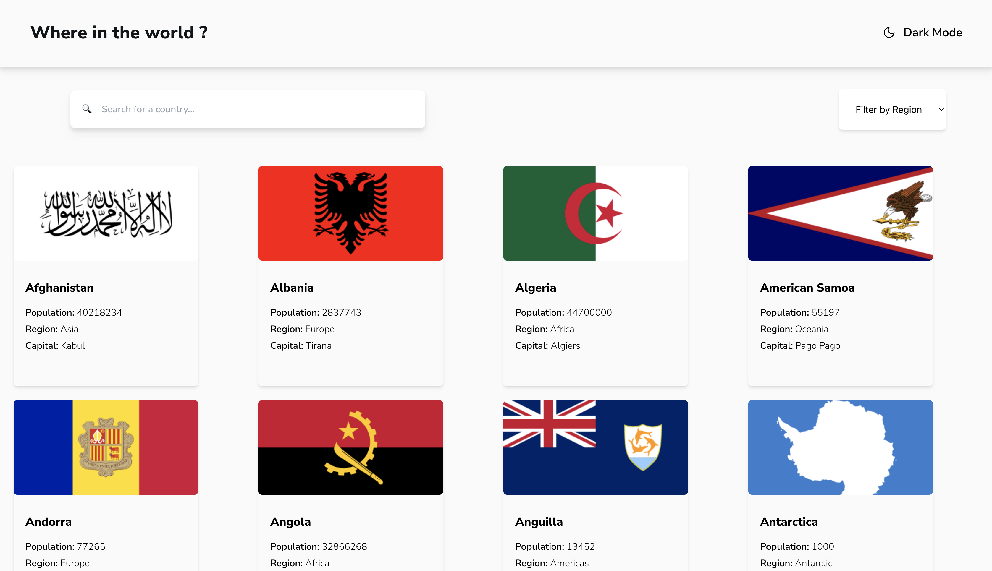Open the Albania country details
This screenshot has width=992, height=571.
350,275
